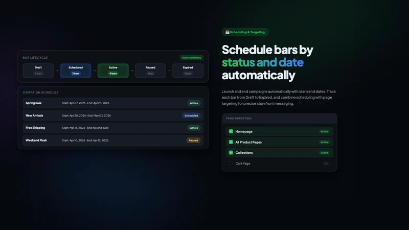Click the arrow between Paused and Expired
Screen dimensions: 409x230
click(169, 71)
